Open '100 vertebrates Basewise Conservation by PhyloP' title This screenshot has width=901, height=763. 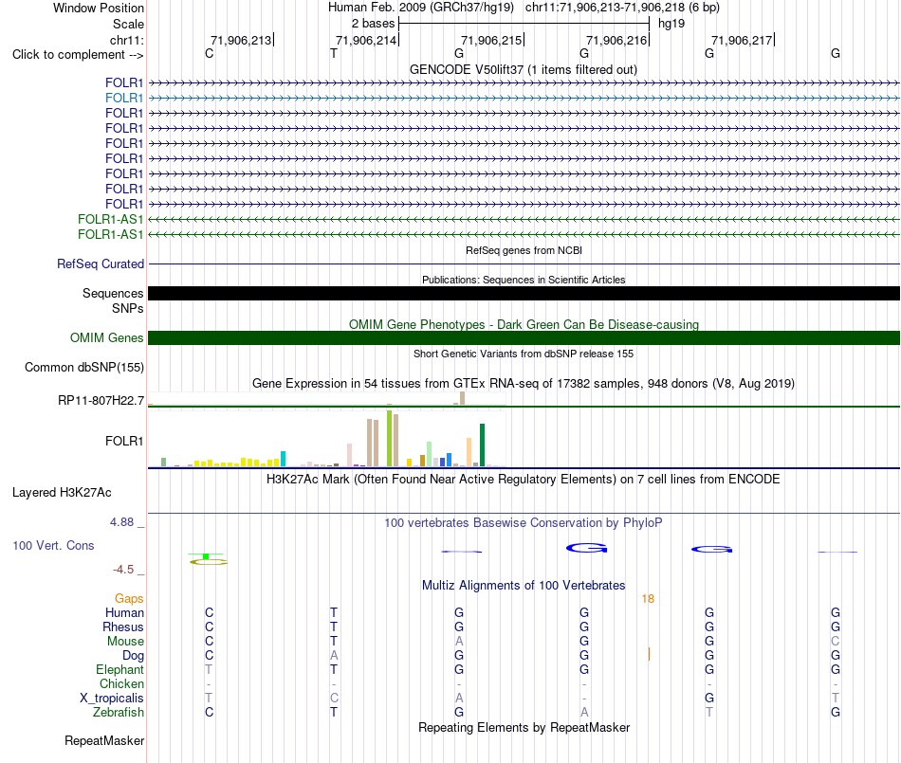click(524, 523)
